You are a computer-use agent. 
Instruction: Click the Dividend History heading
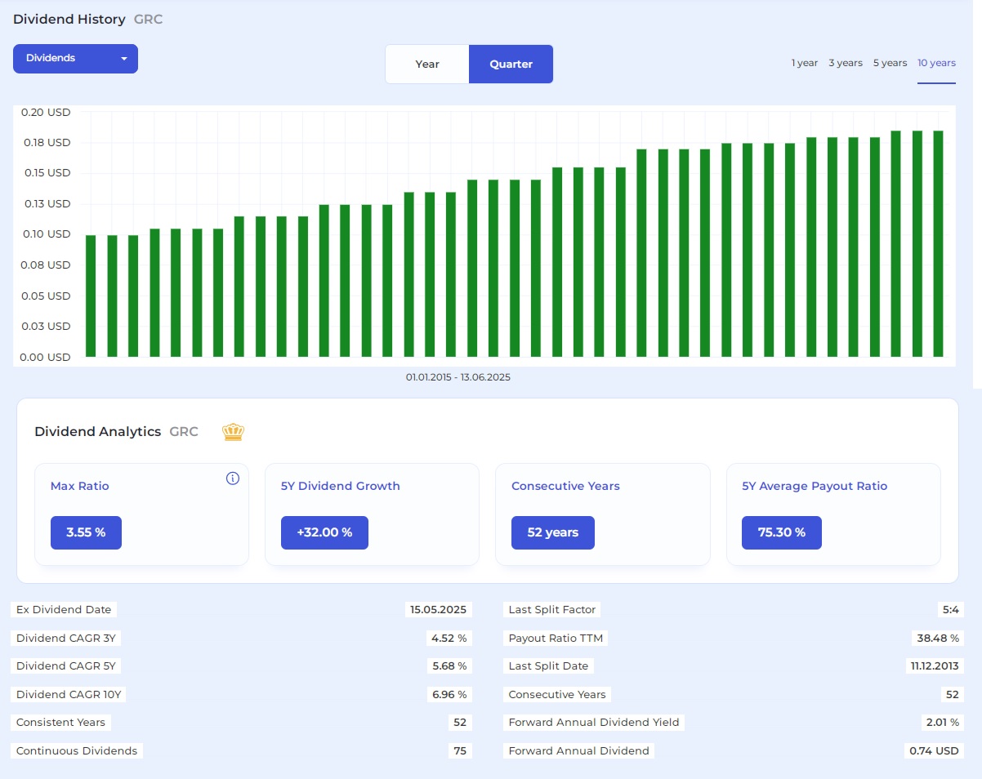click(69, 19)
